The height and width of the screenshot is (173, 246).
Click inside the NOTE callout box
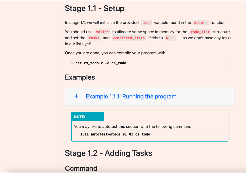150,126
